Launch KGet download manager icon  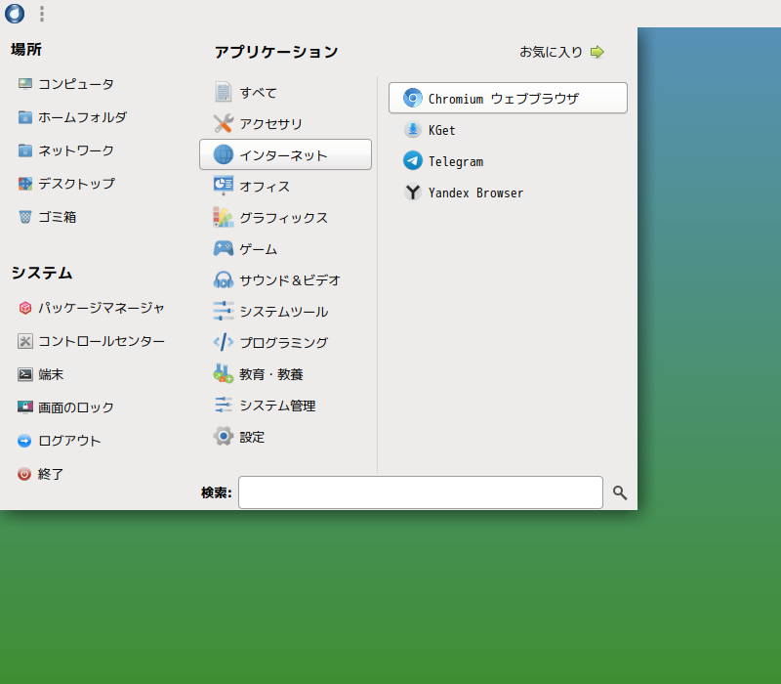pos(412,130)
